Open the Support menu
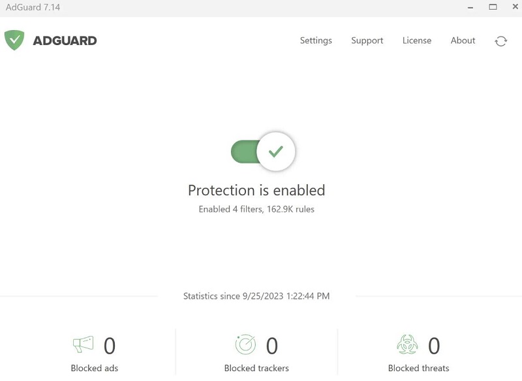The height and width of the screenshot is (381, 522). click(367, 41)
